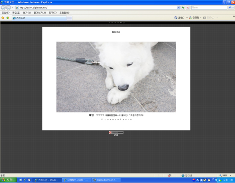Stop loading with the red X icon
The height and width of the screenshot is (183, 235).
point(188,8)
